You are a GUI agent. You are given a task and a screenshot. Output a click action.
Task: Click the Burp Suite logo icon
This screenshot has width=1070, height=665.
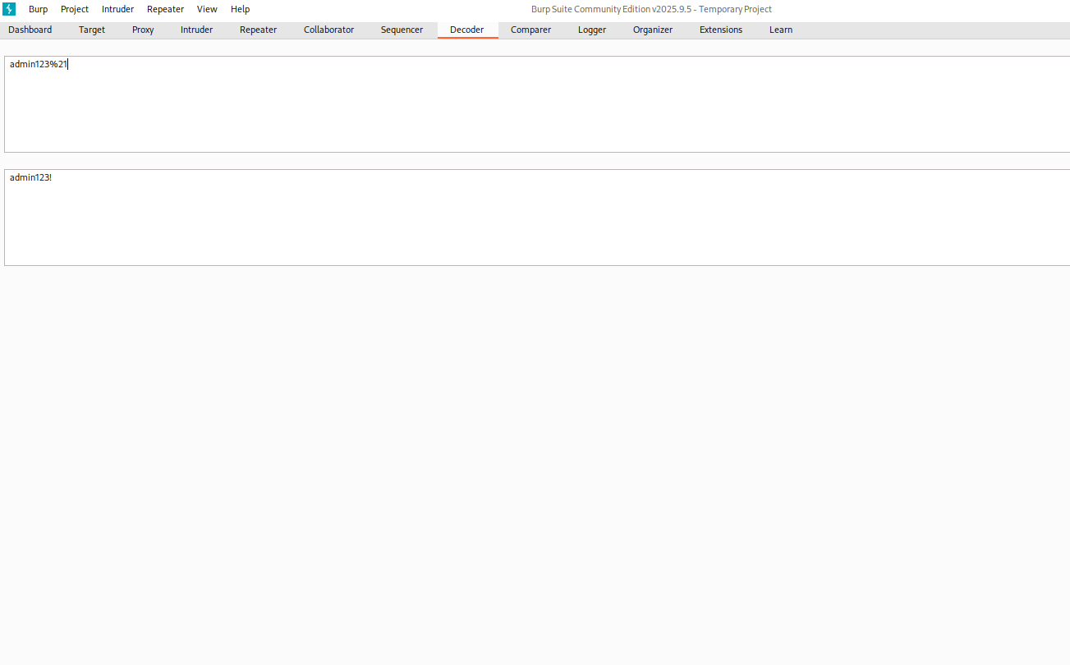pyautogui.click(x=9, y=9)
